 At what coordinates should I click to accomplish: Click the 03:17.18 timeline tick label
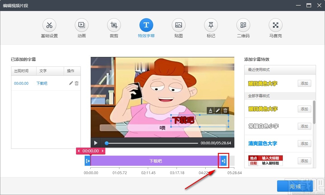click(177, 173)
